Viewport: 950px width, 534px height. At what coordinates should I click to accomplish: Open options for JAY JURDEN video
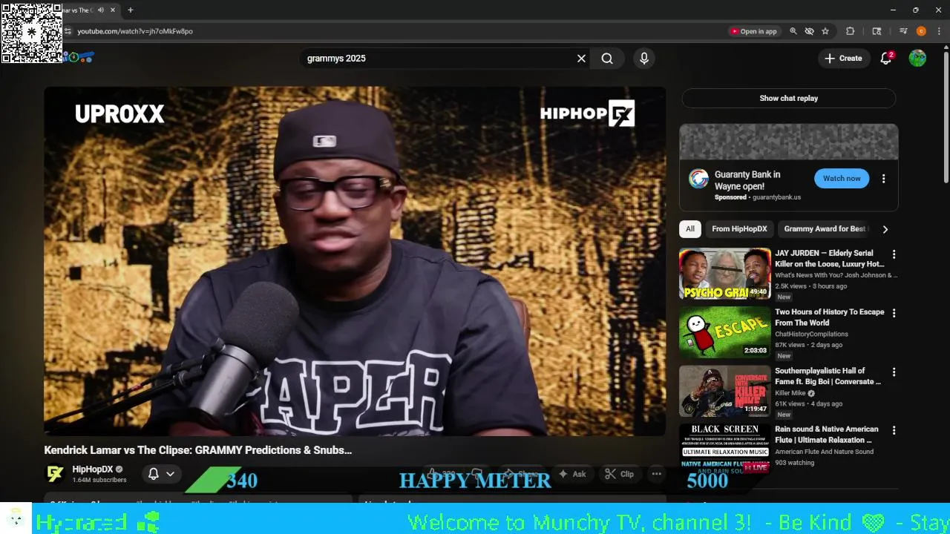894,254
